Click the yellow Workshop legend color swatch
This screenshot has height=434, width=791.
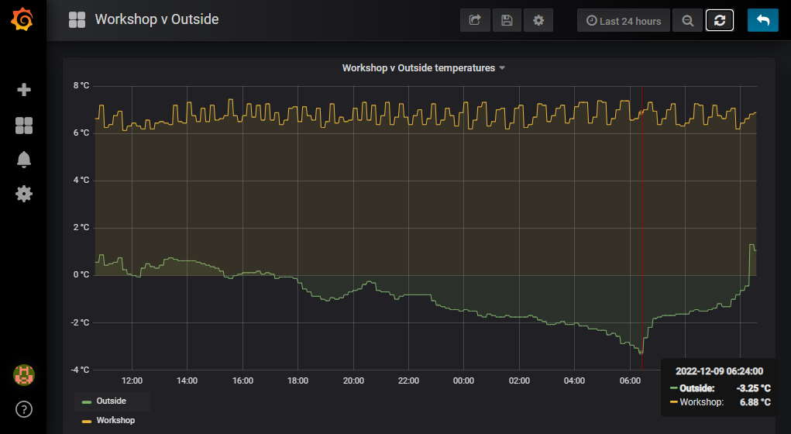click(x=87, y=421)
